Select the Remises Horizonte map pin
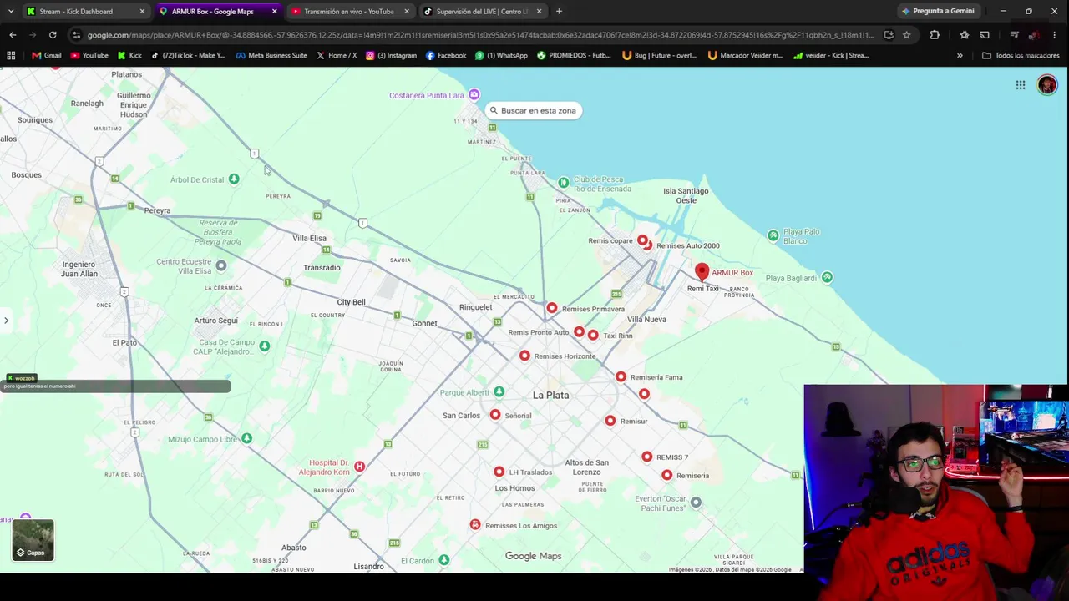This screenshot has height=601, width=1069. [x=524, y=356]
